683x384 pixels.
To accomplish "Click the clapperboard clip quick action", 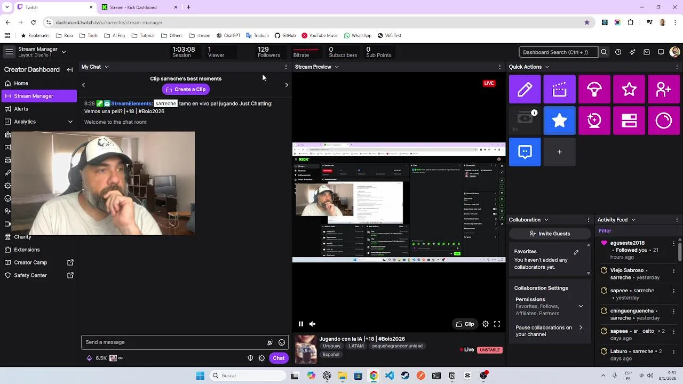I will 559,90.
